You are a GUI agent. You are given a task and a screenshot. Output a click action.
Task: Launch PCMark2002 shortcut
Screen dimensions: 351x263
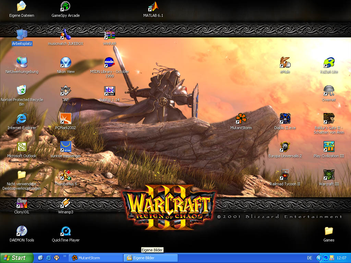point(65,118)
